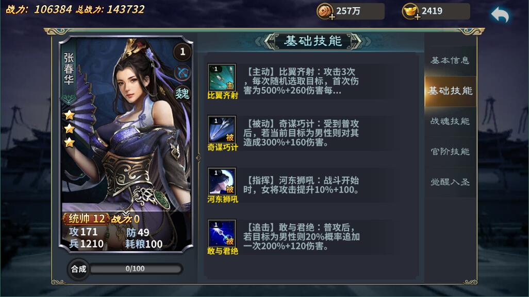Click the 张春华 character portrait card
This screenshot has width=529, height=297.
coord(126,144)
